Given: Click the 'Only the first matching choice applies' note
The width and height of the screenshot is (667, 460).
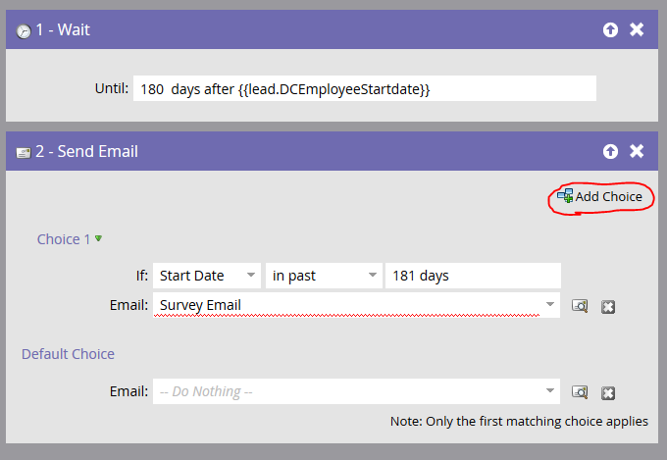Looking at the screenshot, I should coord(519,422).
